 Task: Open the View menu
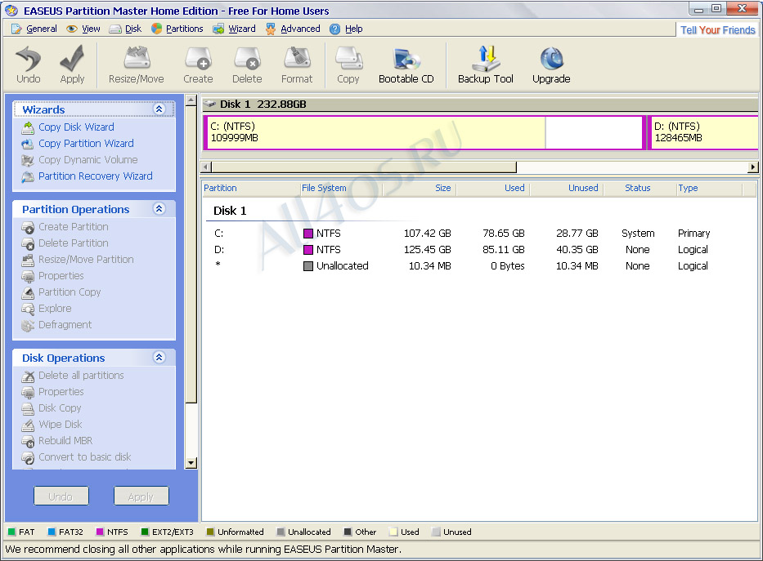pos(83,29)
